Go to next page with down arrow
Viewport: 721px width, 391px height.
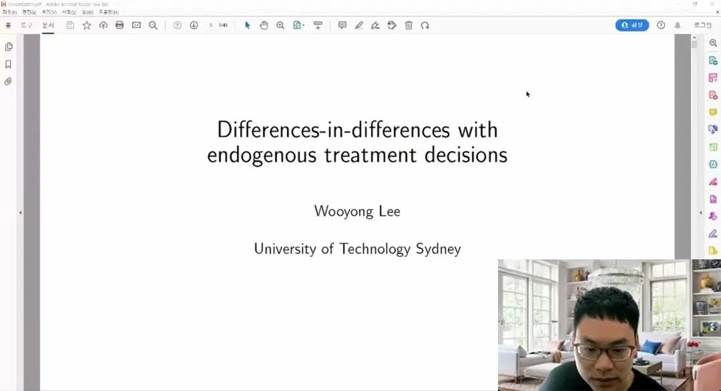pos(194,25)
